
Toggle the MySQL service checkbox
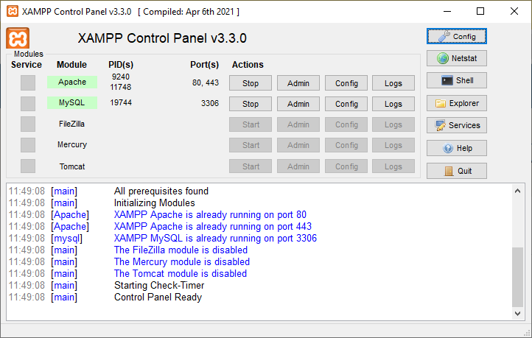28,104
